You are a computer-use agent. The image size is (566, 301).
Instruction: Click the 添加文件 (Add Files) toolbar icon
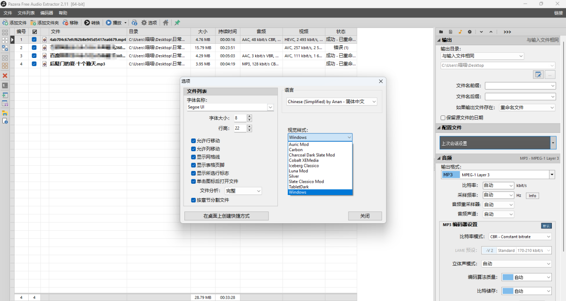point(6,23)
